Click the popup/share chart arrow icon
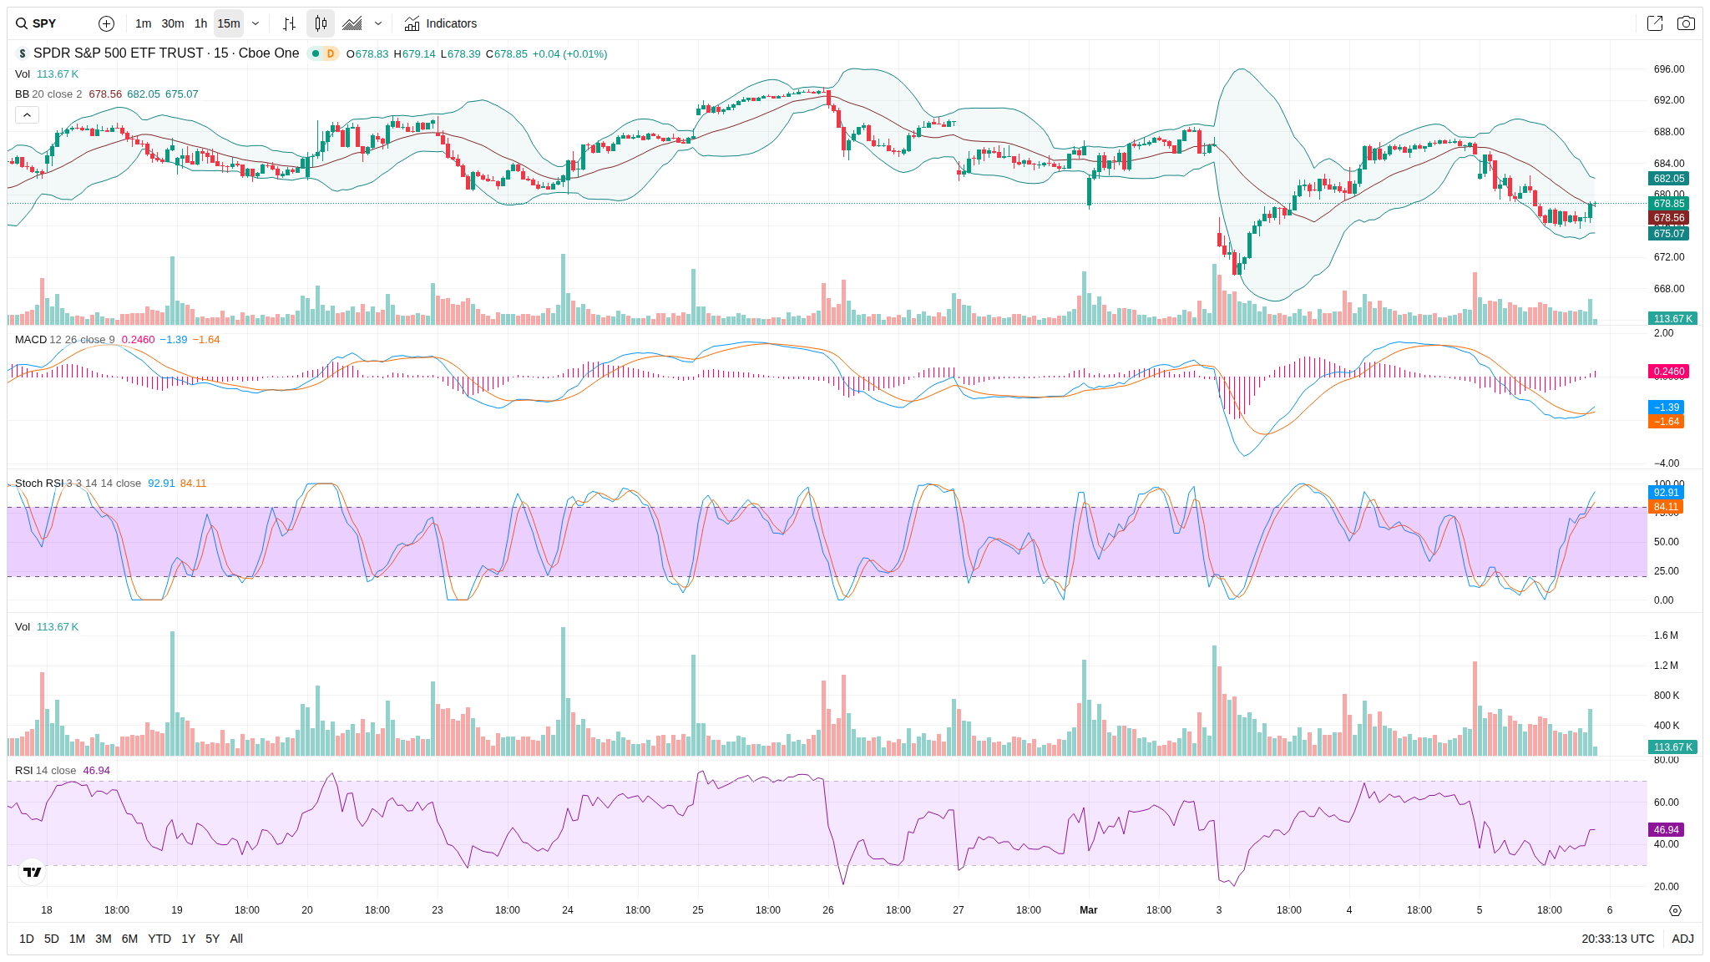 [1654, 23]
